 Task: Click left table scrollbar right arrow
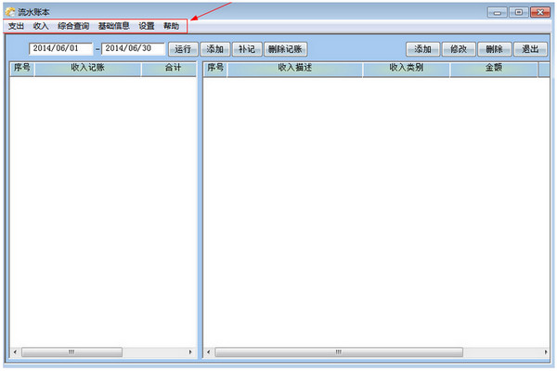point(190,352)
